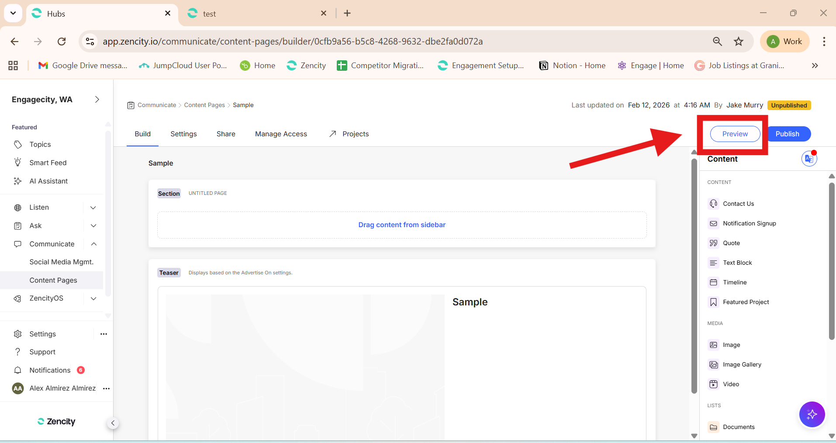The height and width of the screenshot is (443, 836).
Task: Collapse the Communicate menu section
Action: coord(93,244)
